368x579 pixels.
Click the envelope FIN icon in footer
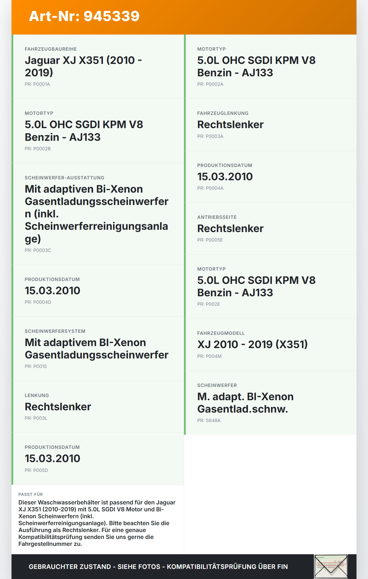click(331, 566)
